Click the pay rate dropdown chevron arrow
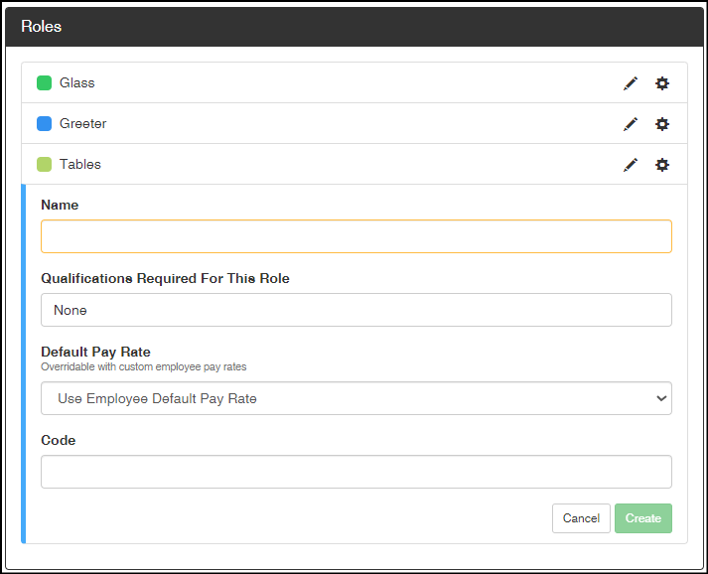The image size is (708, 574). [x=661, y=398]
